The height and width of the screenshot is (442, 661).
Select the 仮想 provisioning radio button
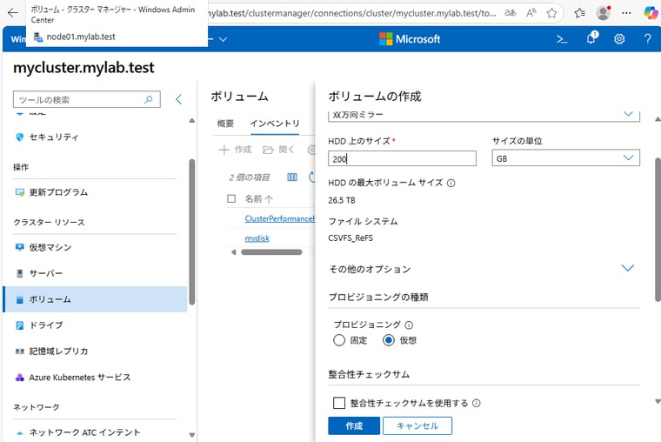389,340
